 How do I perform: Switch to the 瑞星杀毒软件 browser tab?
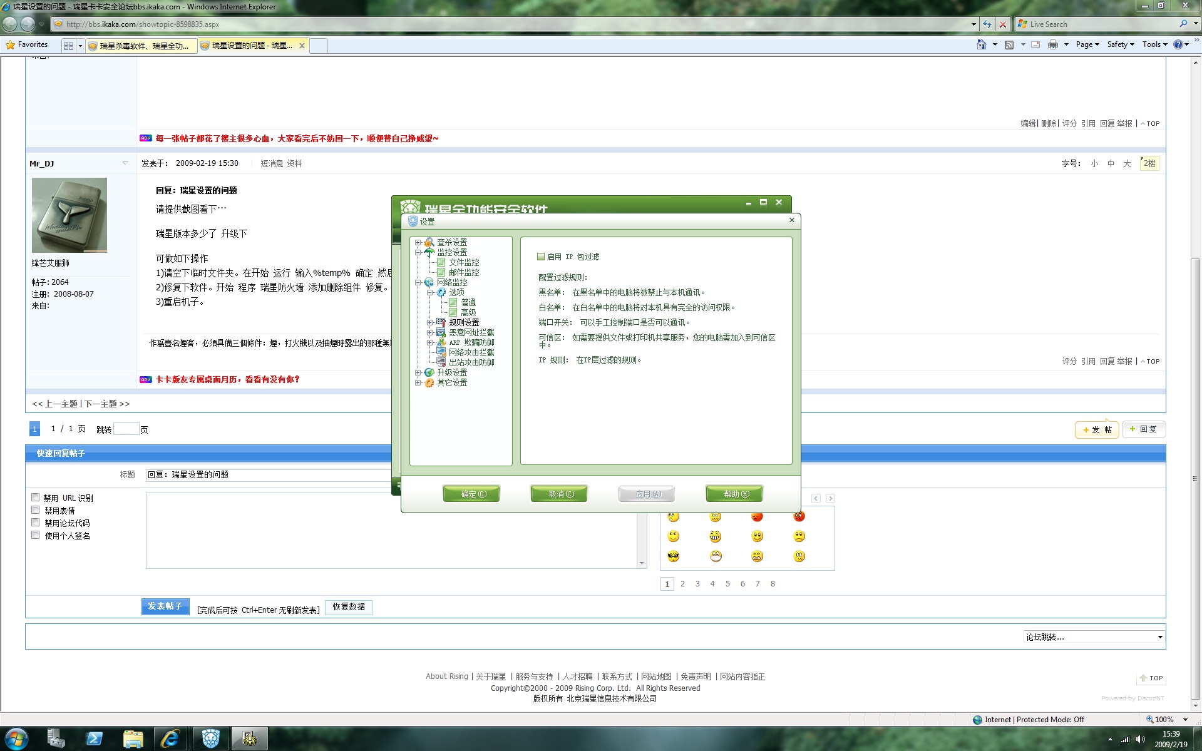[x=138, y=46]
